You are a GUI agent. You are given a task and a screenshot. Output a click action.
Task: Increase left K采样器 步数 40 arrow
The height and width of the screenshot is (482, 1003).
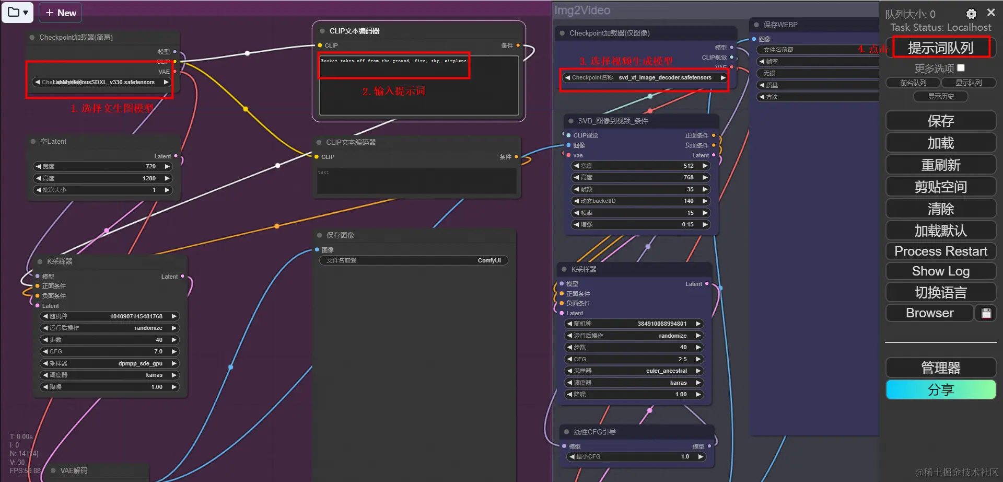(174, 340)
